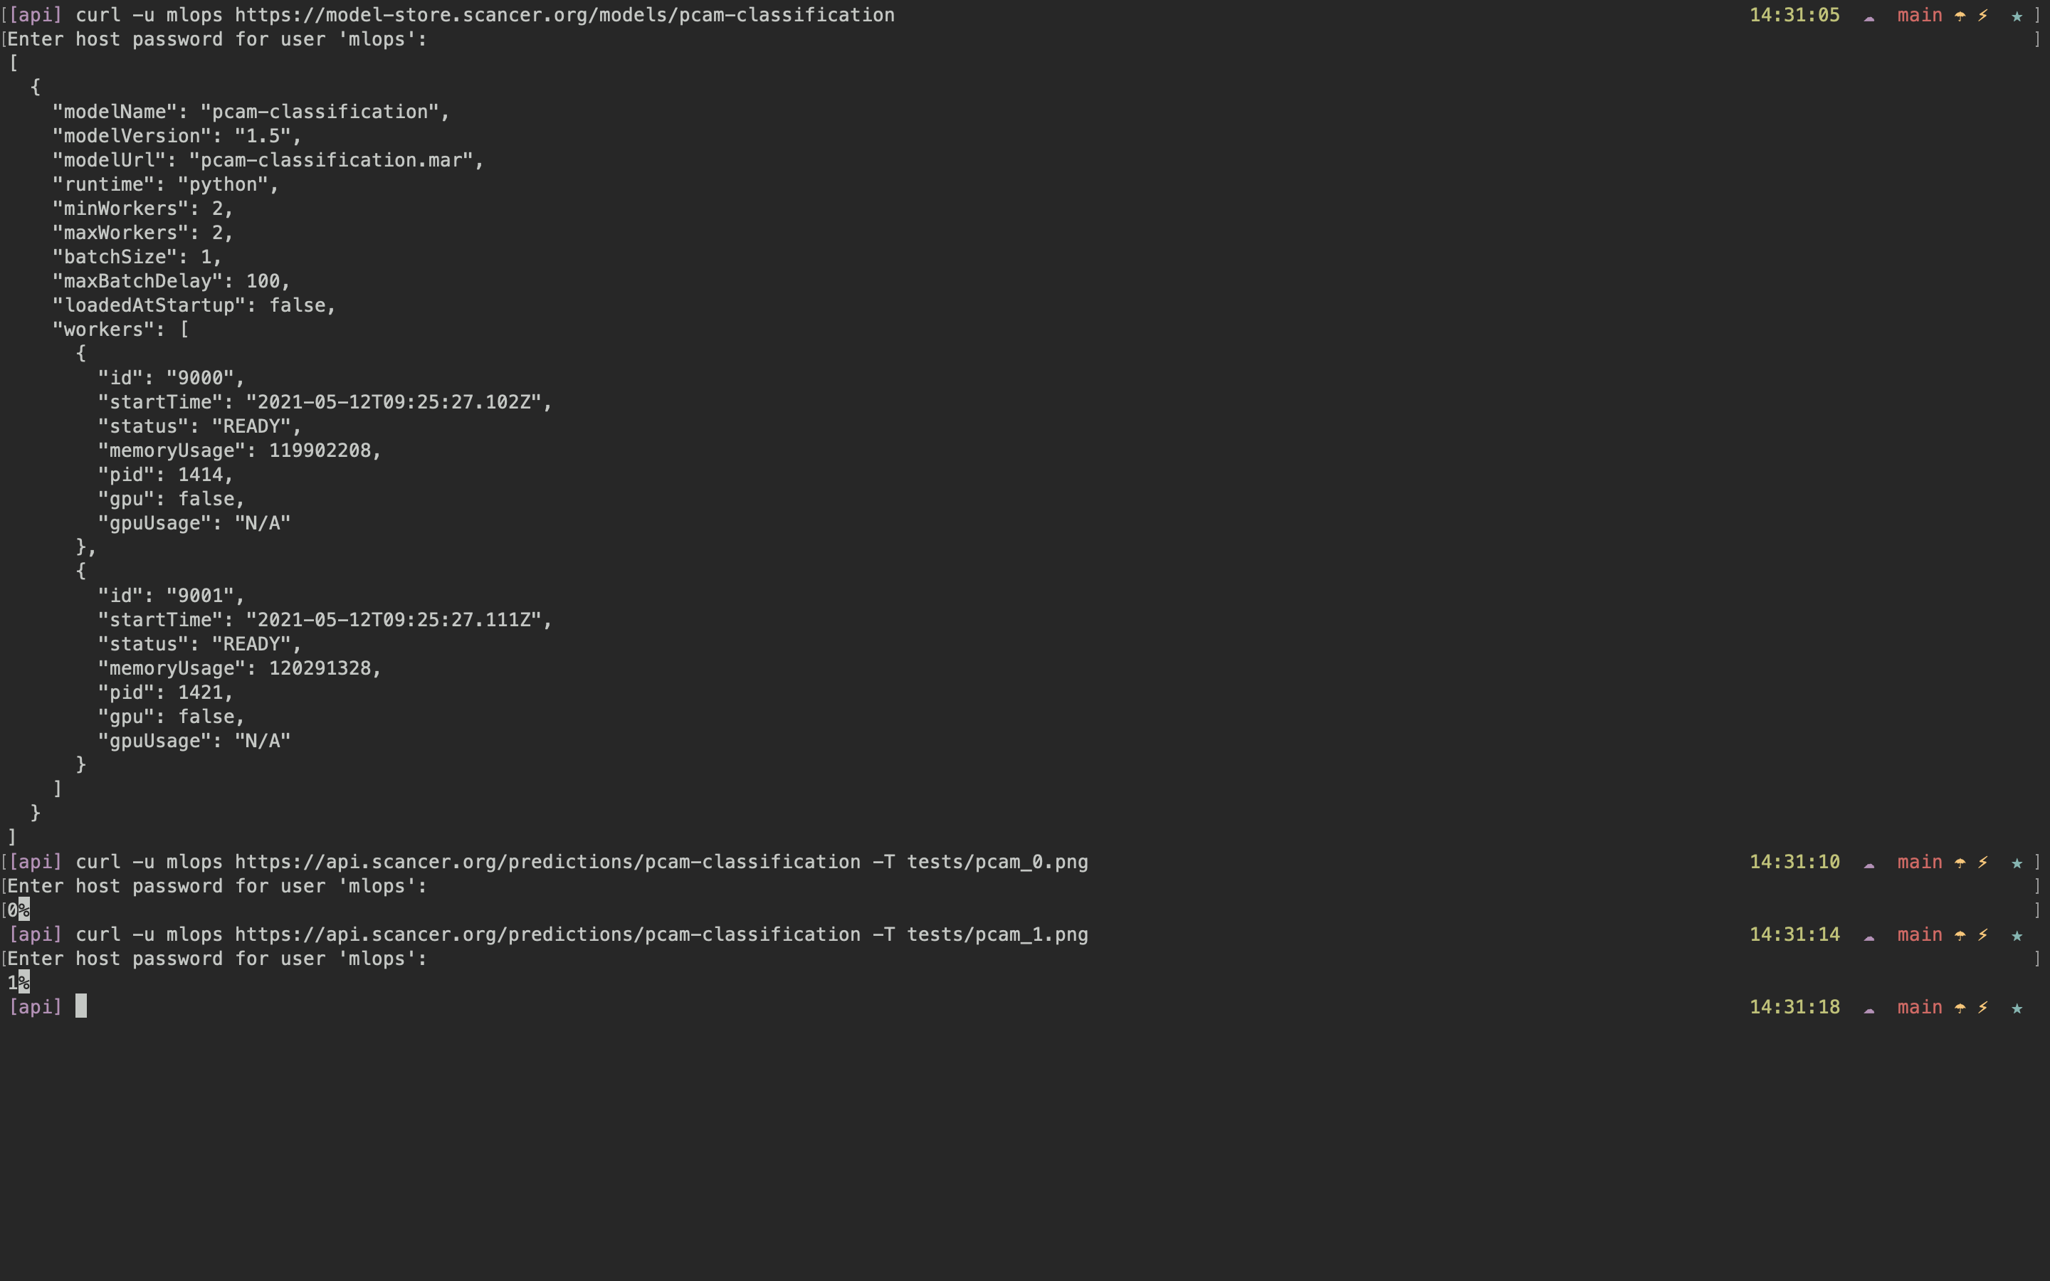Click the cyan star icon beside 14:31:05
The image size is (2050, 1281).
(2016, 15)
